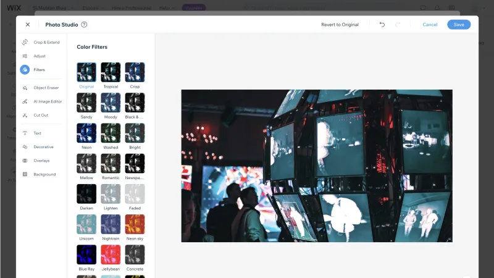Apply the Nightrain filter
The height and width of the screenshot is (278, 494).
pos(111,224)
